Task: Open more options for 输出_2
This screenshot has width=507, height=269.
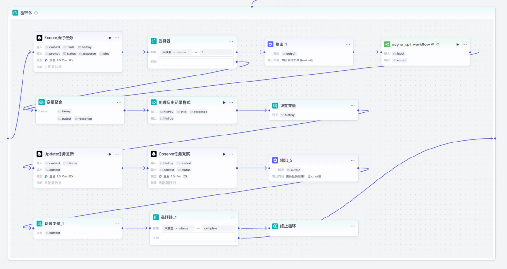Action: click(353, 160)
